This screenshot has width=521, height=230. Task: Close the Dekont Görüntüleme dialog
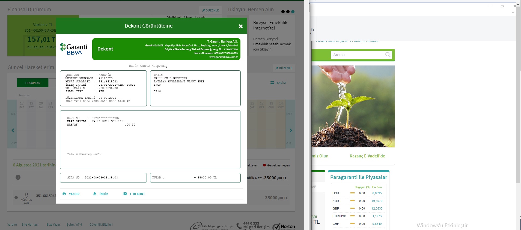click(x=240, y=26)
